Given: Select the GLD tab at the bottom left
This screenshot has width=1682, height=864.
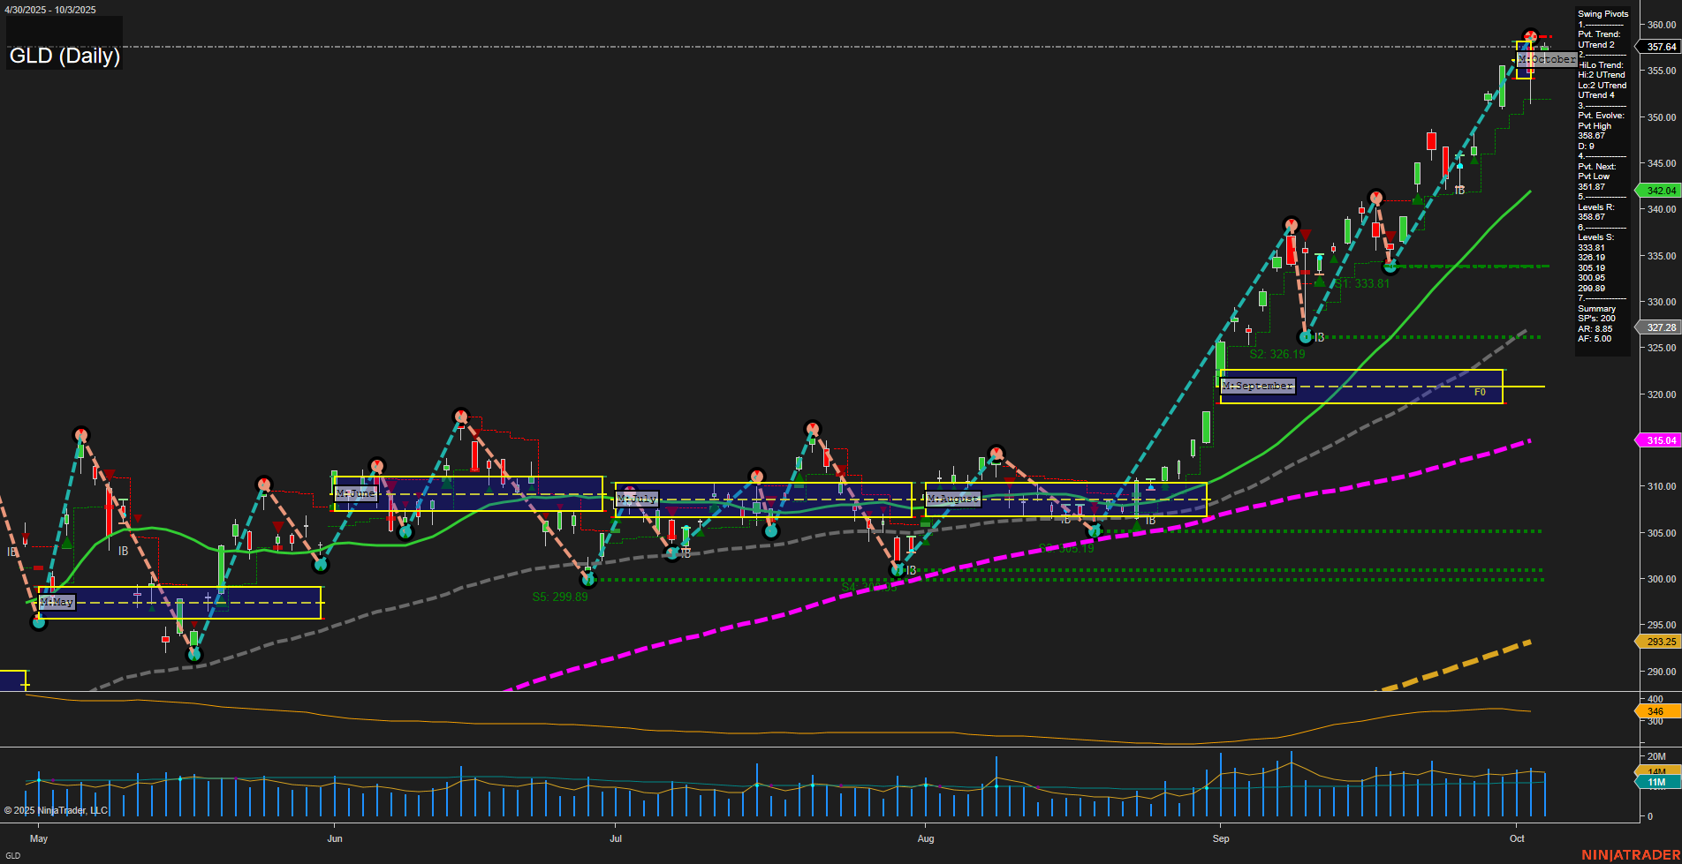Looking at the screenshot, I should (x=15, y=854).
